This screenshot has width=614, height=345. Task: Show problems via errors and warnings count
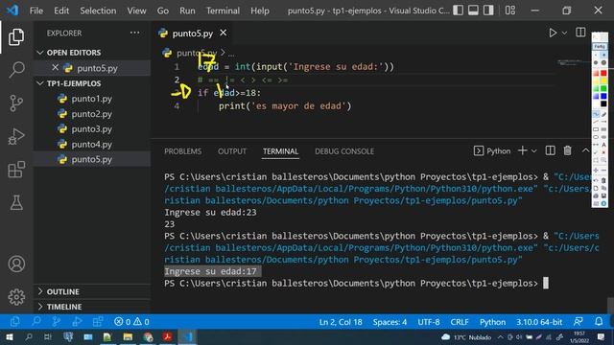[x=131, y=322]
